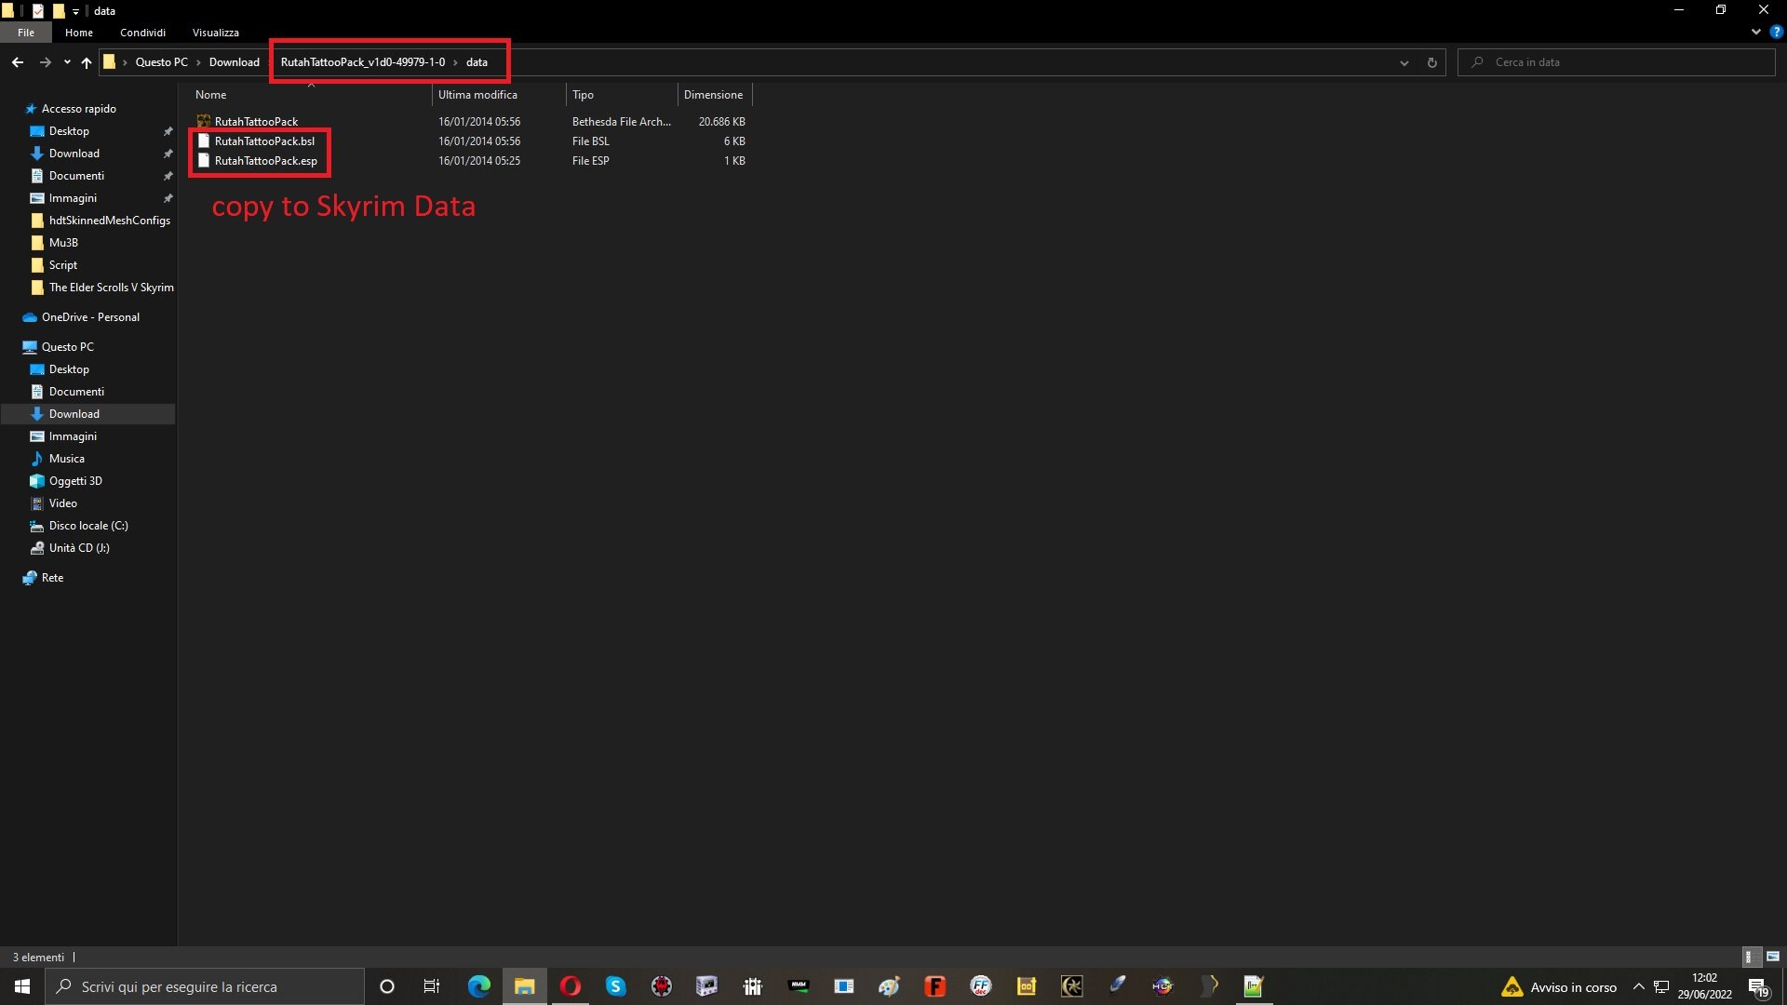
Task: Click the taskbar search box
Action: 205,986
